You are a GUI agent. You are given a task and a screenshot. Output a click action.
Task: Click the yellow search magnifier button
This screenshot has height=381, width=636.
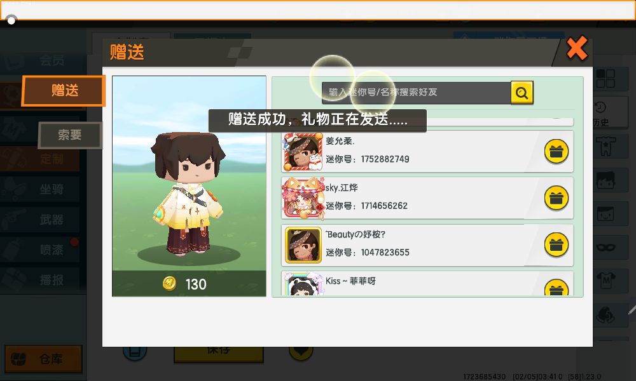click(x=522, y=93)
